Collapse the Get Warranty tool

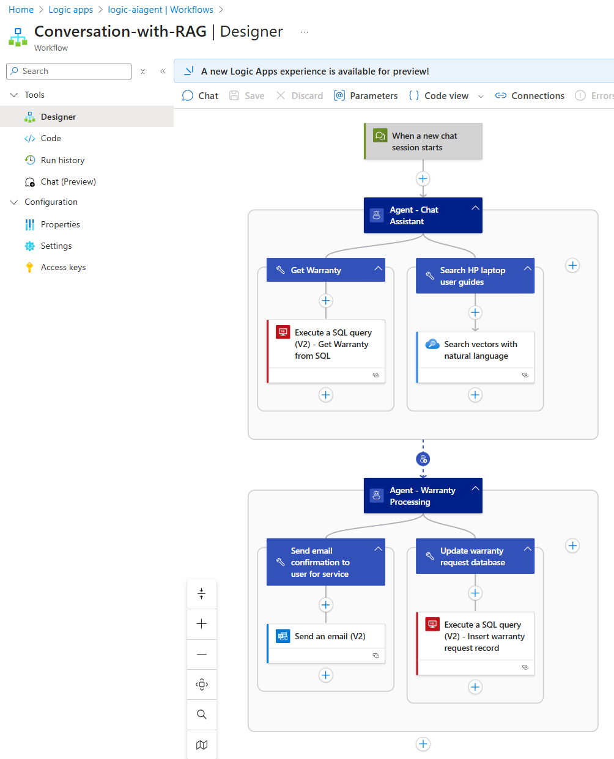point(378,269)
